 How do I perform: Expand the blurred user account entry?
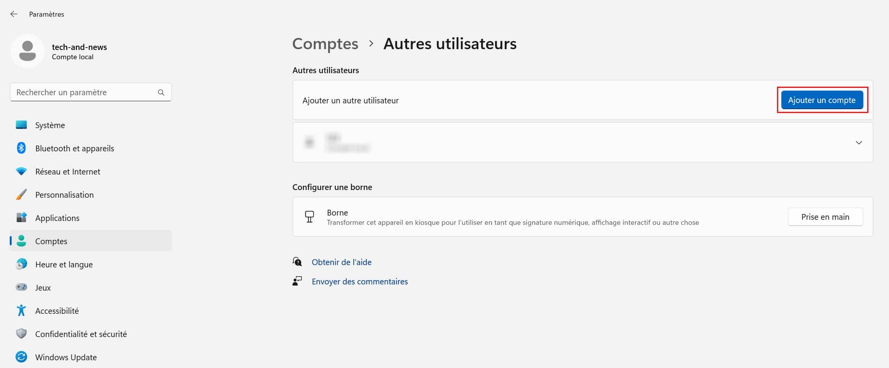click(x=858, y=142)
